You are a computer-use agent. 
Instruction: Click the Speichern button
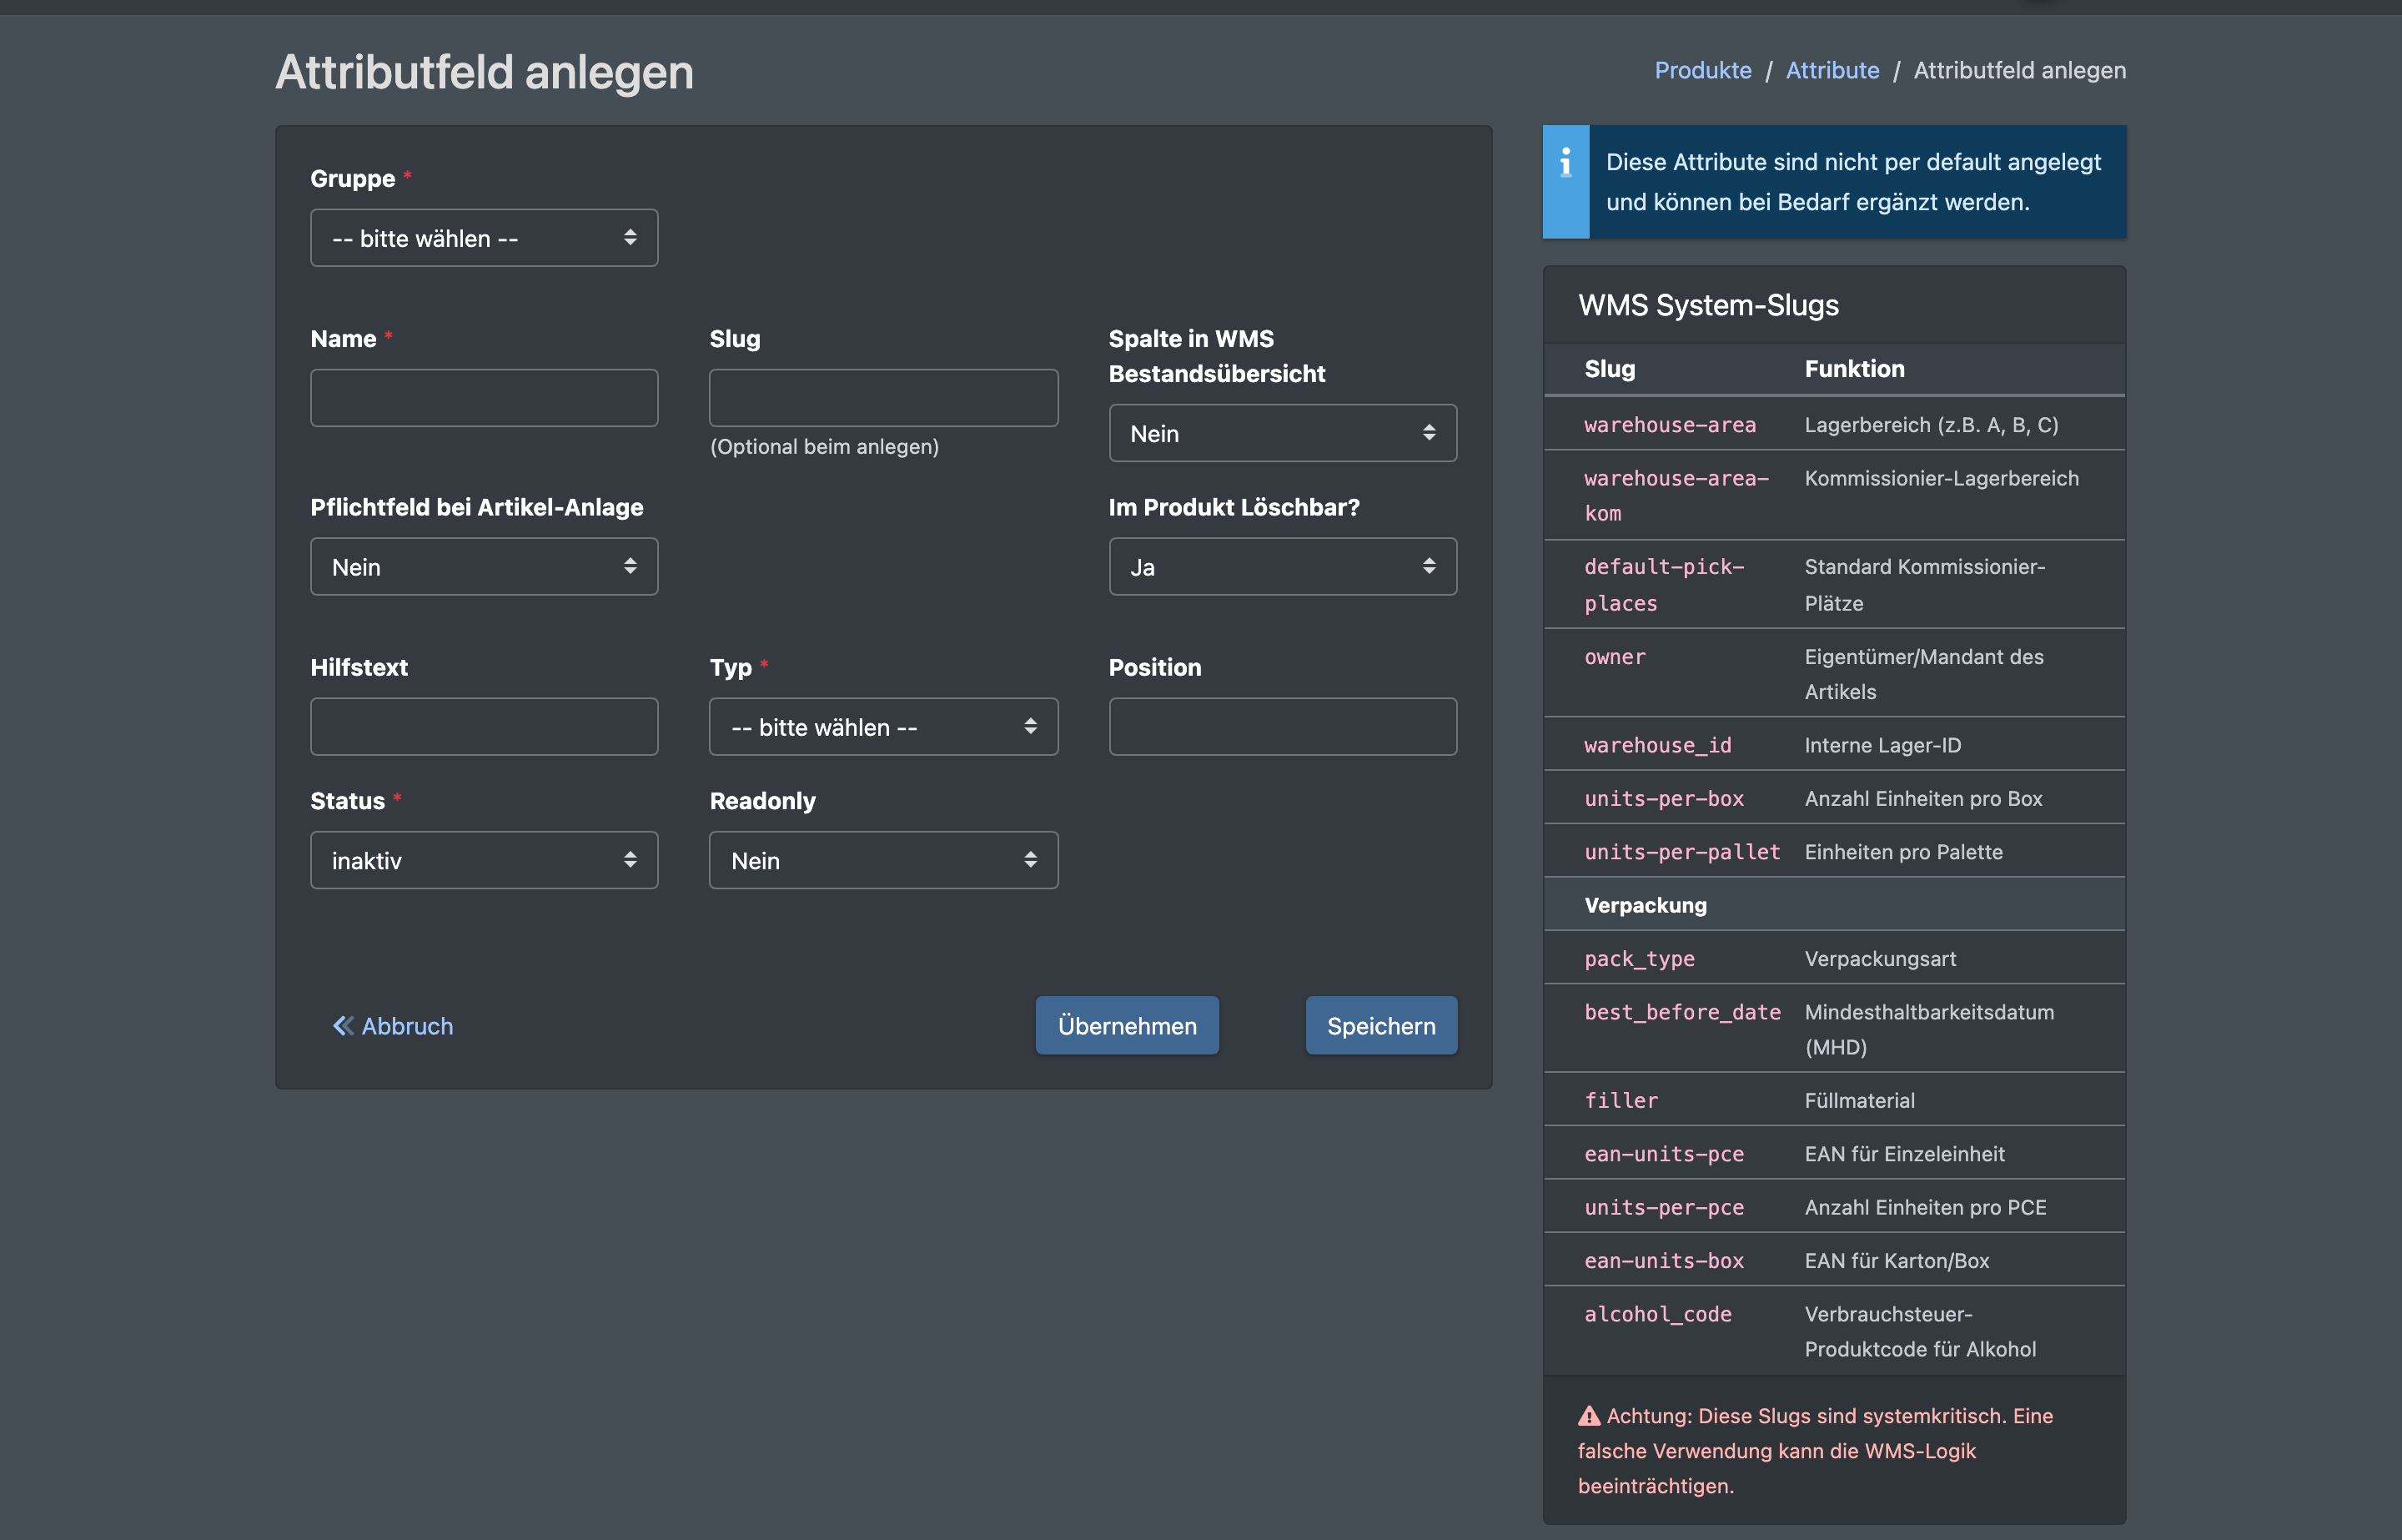click(x=1381, y=1026)
